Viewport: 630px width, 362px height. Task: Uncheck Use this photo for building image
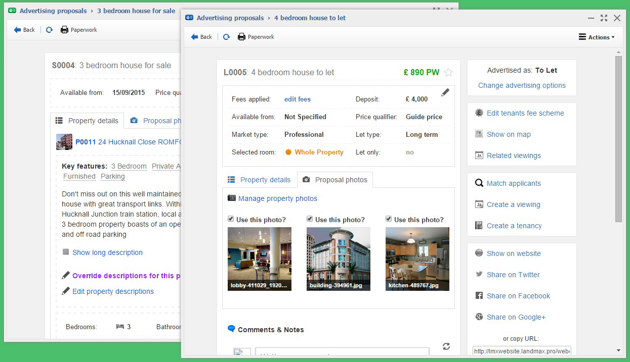(x=310, y=219)
